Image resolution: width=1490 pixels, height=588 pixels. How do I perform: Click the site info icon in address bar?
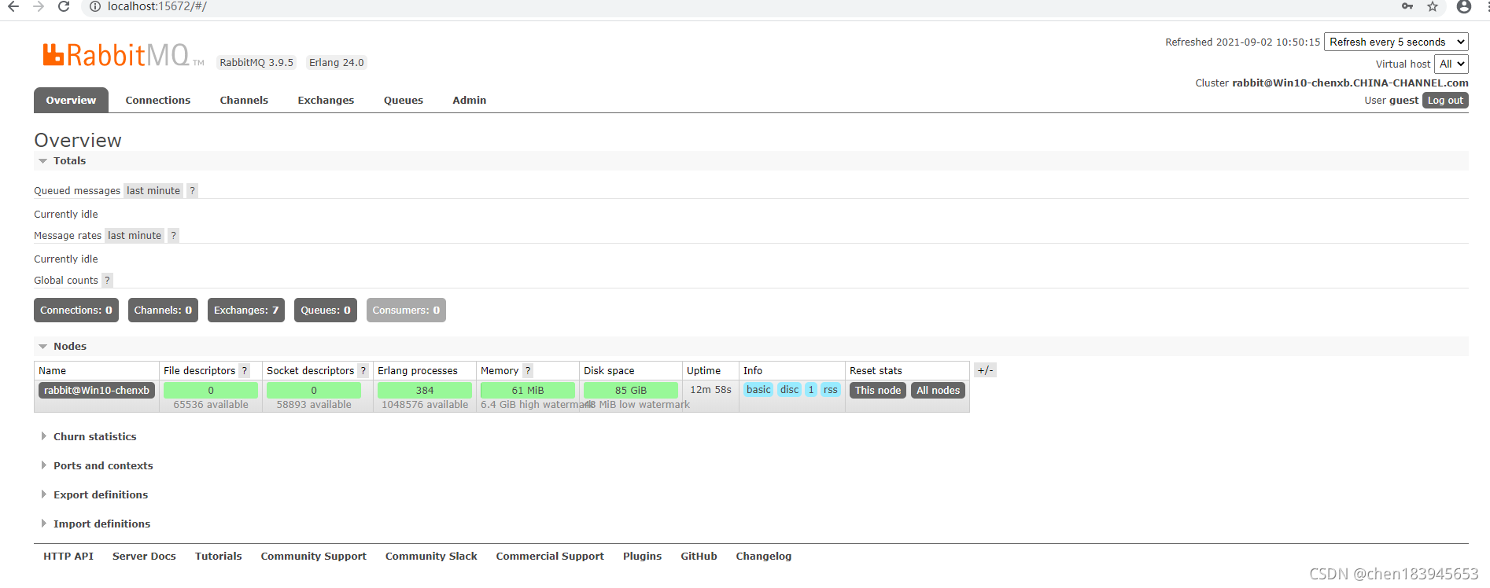94,6
